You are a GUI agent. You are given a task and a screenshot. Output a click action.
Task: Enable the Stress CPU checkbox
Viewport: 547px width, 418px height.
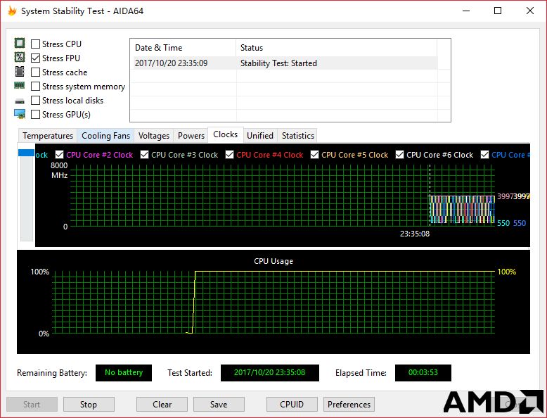click(x=35, y=44)
